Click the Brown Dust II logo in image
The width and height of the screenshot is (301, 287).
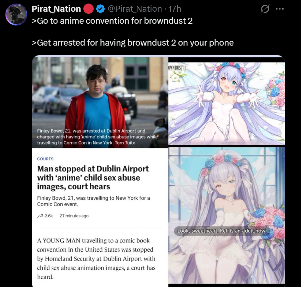177,68
